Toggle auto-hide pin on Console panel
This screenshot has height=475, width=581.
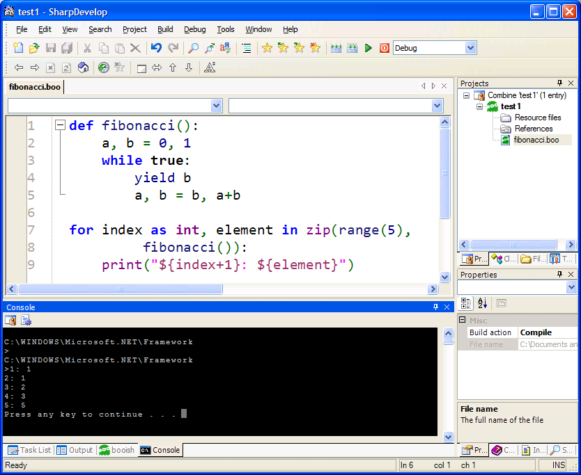click(436, 307)
